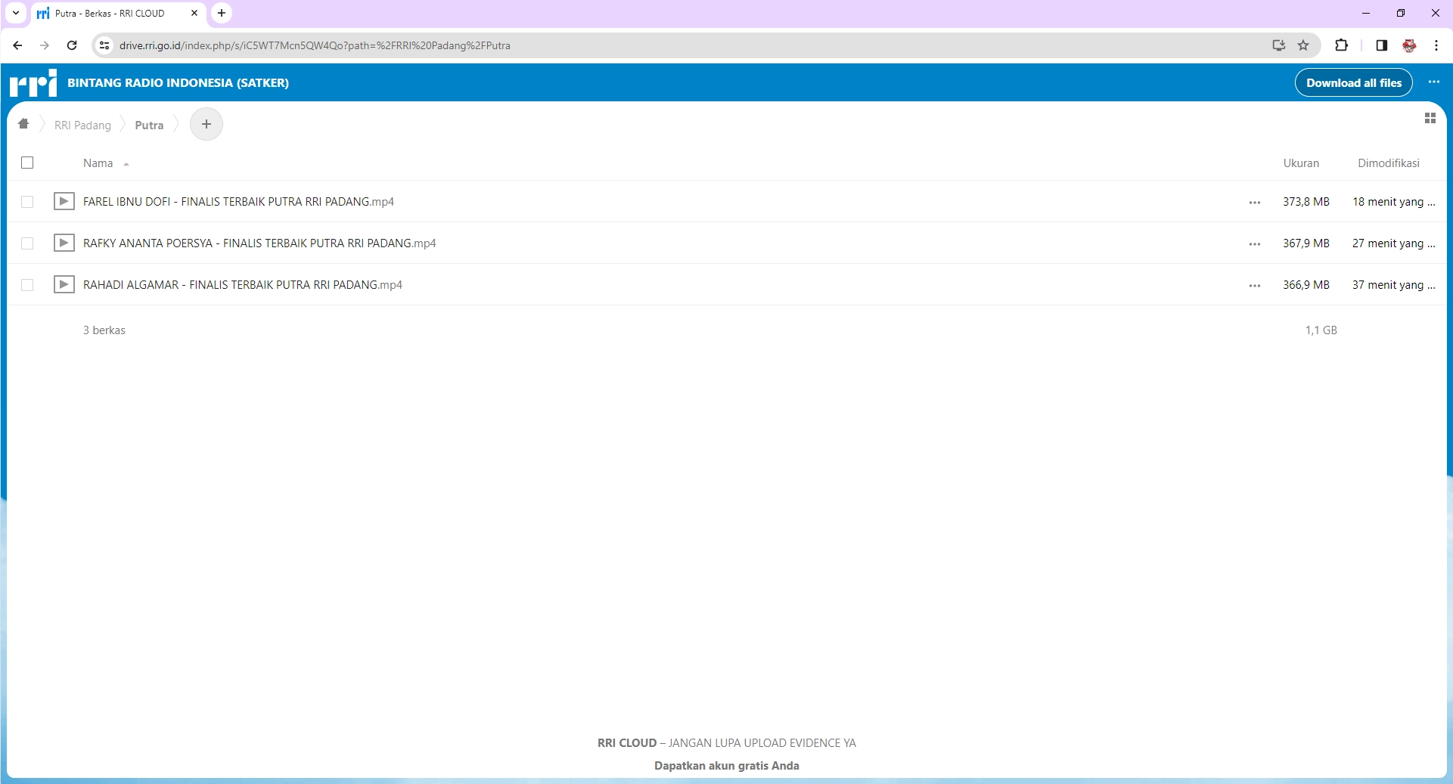
Task: Open browser extensions puzzle icon
Action: [1341, 45]
